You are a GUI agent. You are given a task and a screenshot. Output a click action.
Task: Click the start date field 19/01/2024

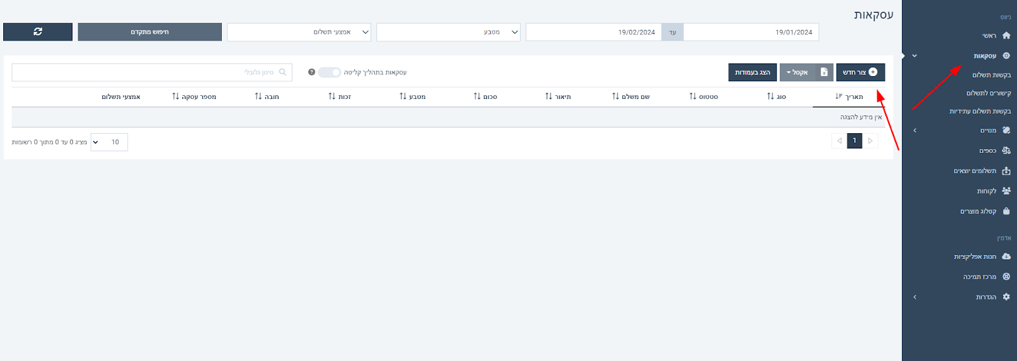[x=751, y=32]
